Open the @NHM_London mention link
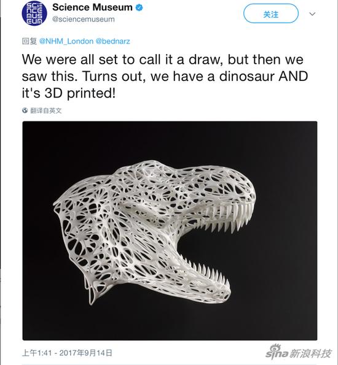The width and height of the screenshot is (338, 365). tap(66, 42)
